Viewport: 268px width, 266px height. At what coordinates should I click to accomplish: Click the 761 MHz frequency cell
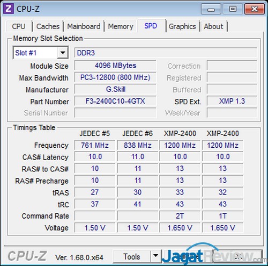95,145
